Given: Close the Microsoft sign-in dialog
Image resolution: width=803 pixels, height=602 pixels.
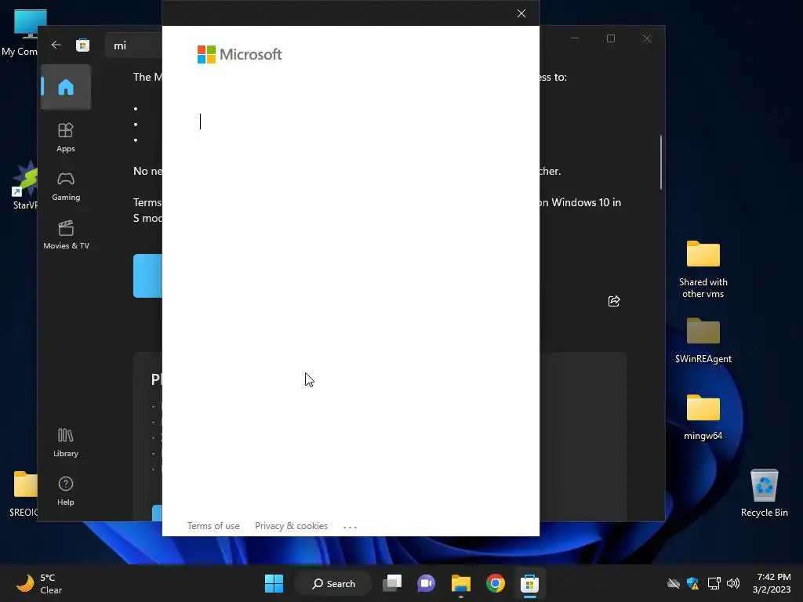Looking at the screenshot, I should click(521, 13).
